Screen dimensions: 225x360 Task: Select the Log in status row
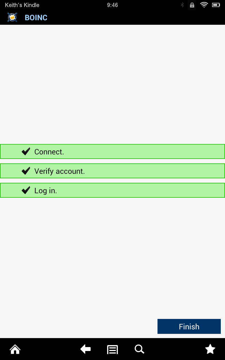pos(112,190)
